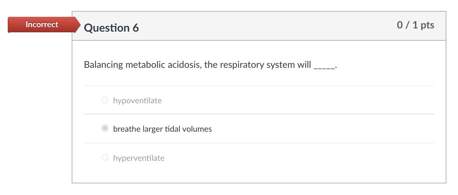
Task: Click the hypoventilate answer label
Action: pos(137,101)
